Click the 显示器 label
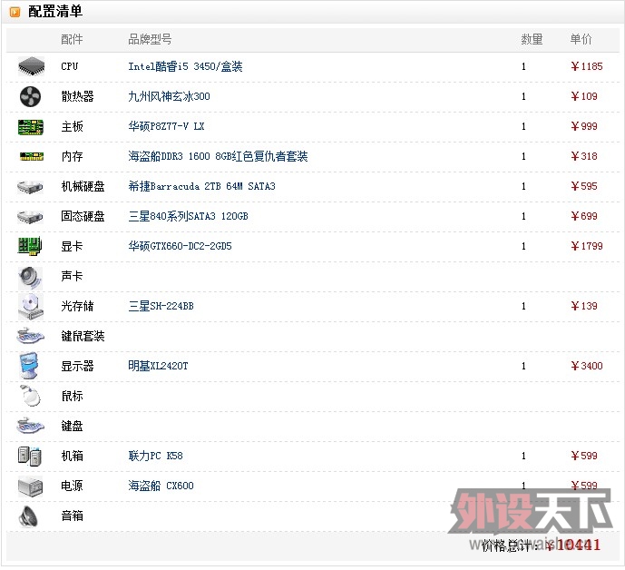The width and height of the screenshot is (625, 570). 77,366
